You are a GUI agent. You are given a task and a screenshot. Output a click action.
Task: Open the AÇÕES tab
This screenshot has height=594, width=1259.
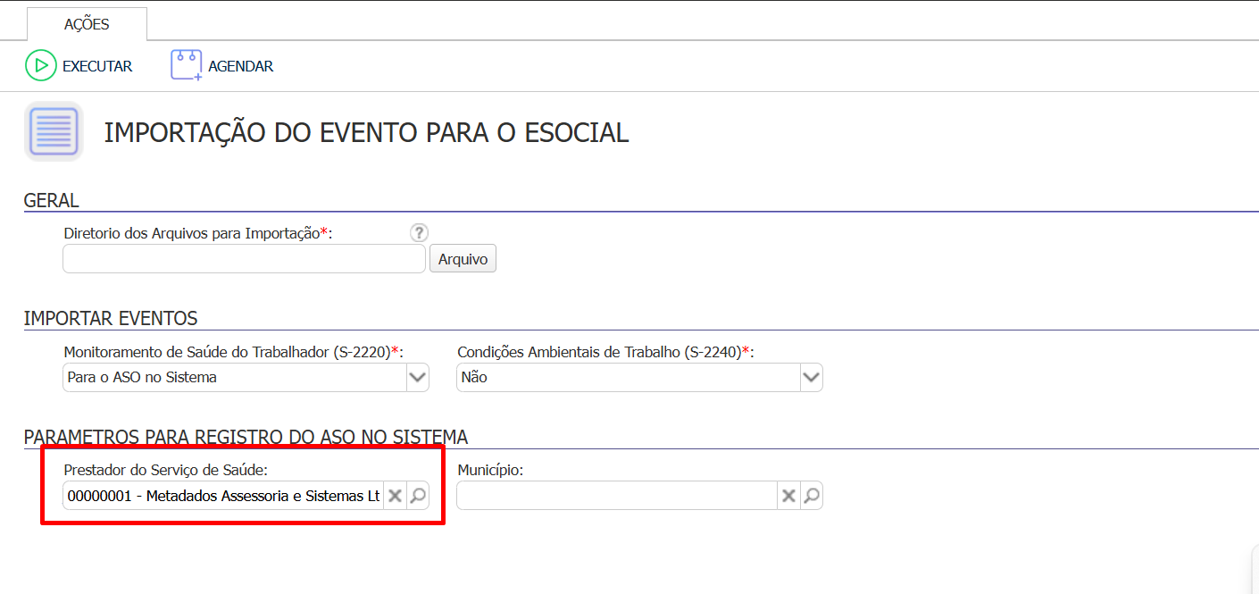point(87,24)
